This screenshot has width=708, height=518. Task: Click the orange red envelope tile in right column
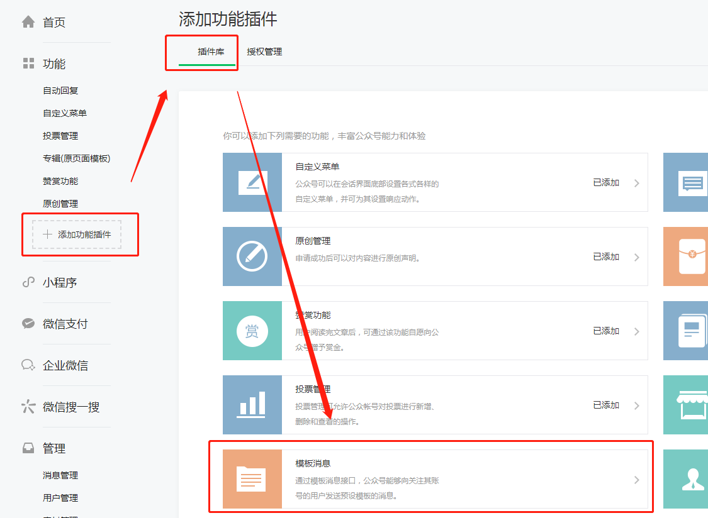(685, 256)
